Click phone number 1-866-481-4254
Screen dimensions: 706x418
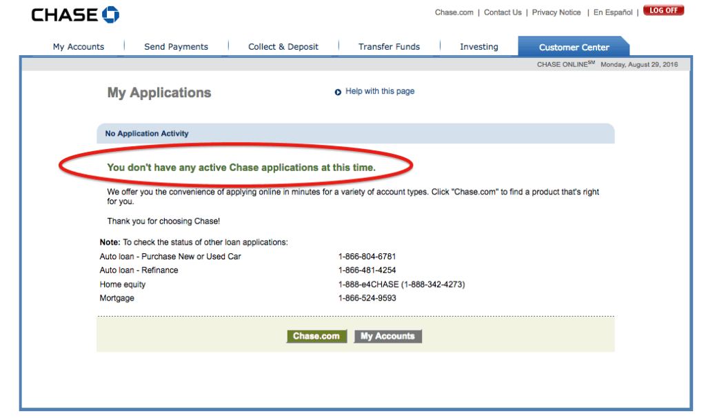(x=367, y=270)
